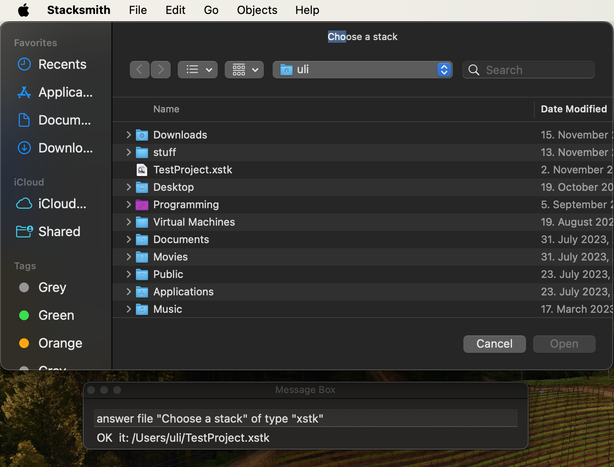Expand the Documents folder row chevron
614x467 pixels.
(128, 240)
